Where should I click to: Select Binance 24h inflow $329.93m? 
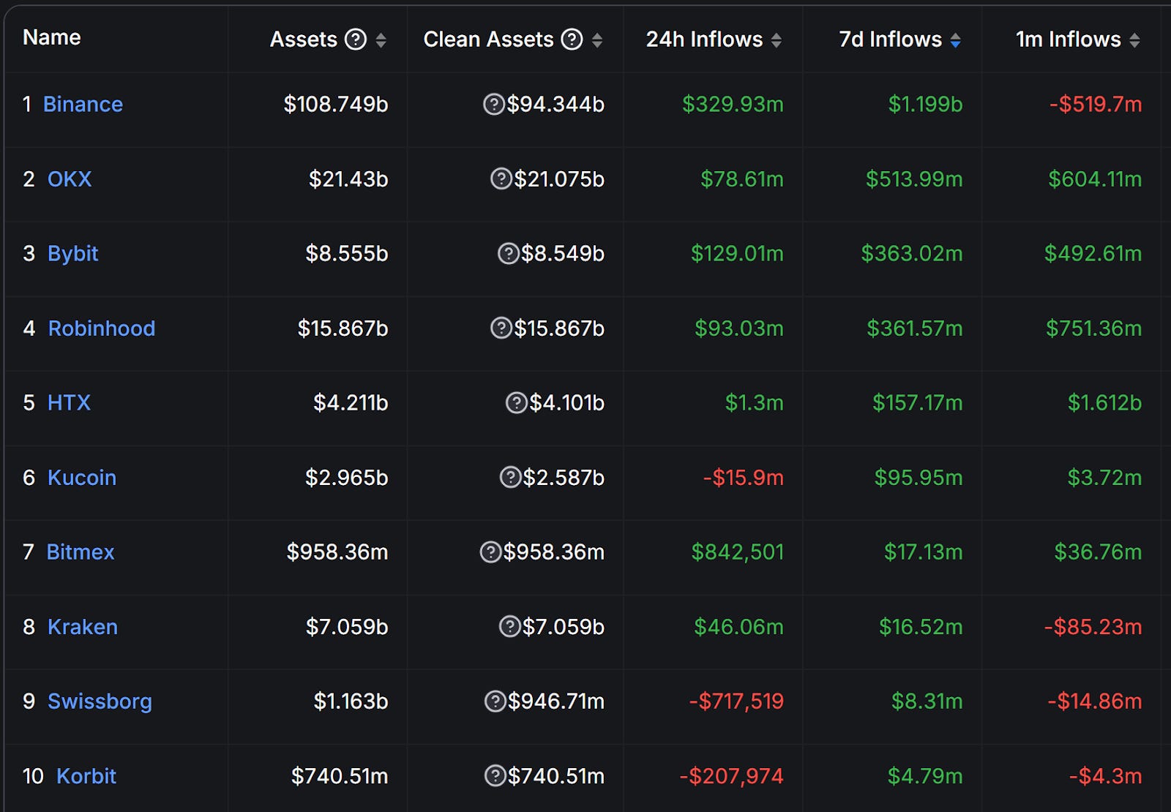tap(733, 104)
